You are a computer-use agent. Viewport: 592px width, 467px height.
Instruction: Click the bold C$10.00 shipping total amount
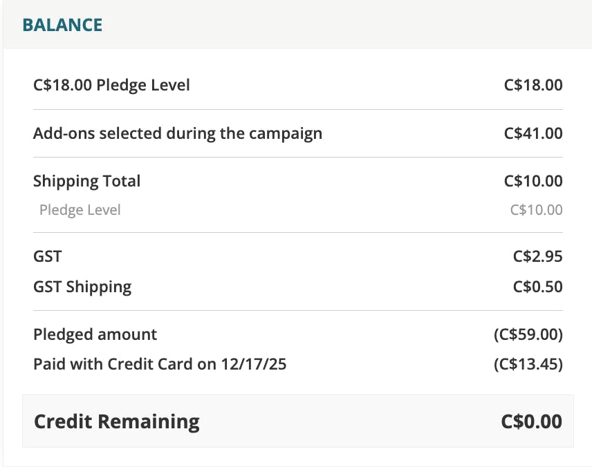533,181
